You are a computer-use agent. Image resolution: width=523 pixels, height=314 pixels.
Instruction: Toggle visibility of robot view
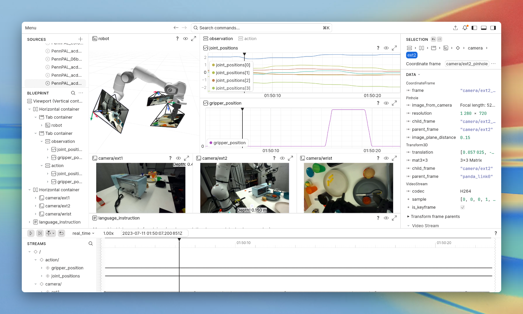click(186, 39)
